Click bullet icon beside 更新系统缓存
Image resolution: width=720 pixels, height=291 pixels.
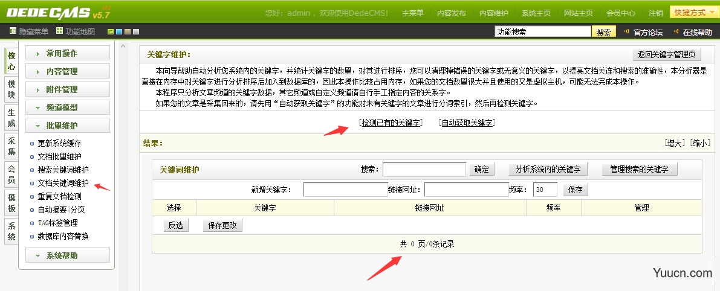[x=33, y=144]
